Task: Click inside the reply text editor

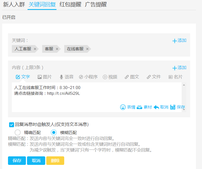Action: (97, 97)
